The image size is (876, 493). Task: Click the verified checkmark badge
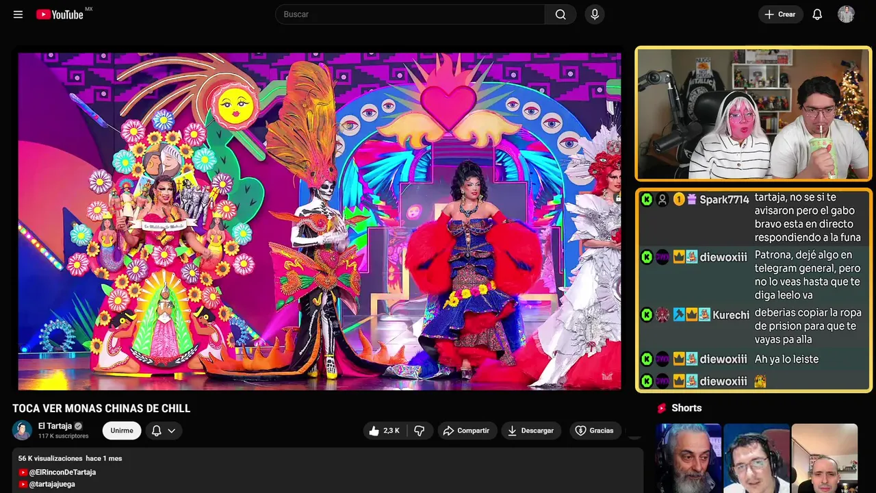(78, 426)
